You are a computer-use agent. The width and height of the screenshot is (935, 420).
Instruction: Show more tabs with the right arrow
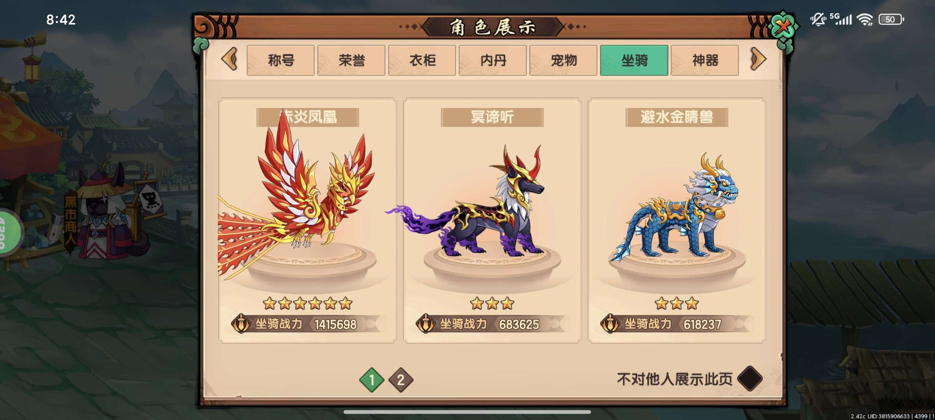[x=758, y=59]
